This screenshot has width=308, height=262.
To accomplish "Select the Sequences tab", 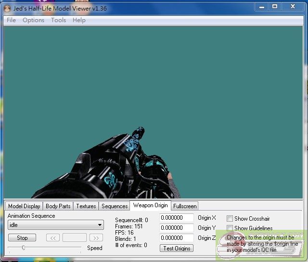I will 115,206.
